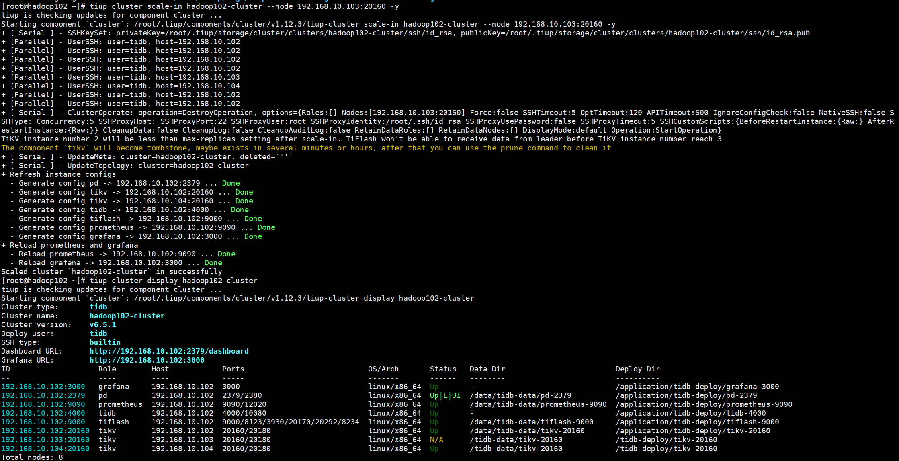Click the pd ports 2379/2380
The width and height of the screenshot is (899, 461).
[x=242, y=395]
